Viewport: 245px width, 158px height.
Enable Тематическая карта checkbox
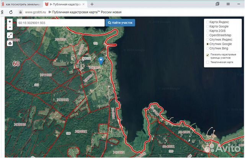(207, 62)
